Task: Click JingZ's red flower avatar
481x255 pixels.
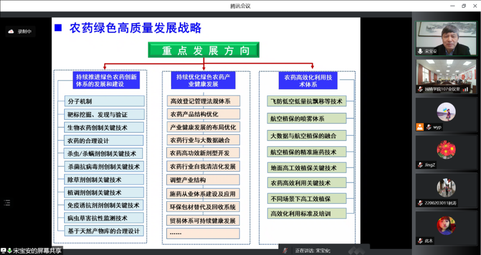Action: pyautogui.click(x=446, y=150)
